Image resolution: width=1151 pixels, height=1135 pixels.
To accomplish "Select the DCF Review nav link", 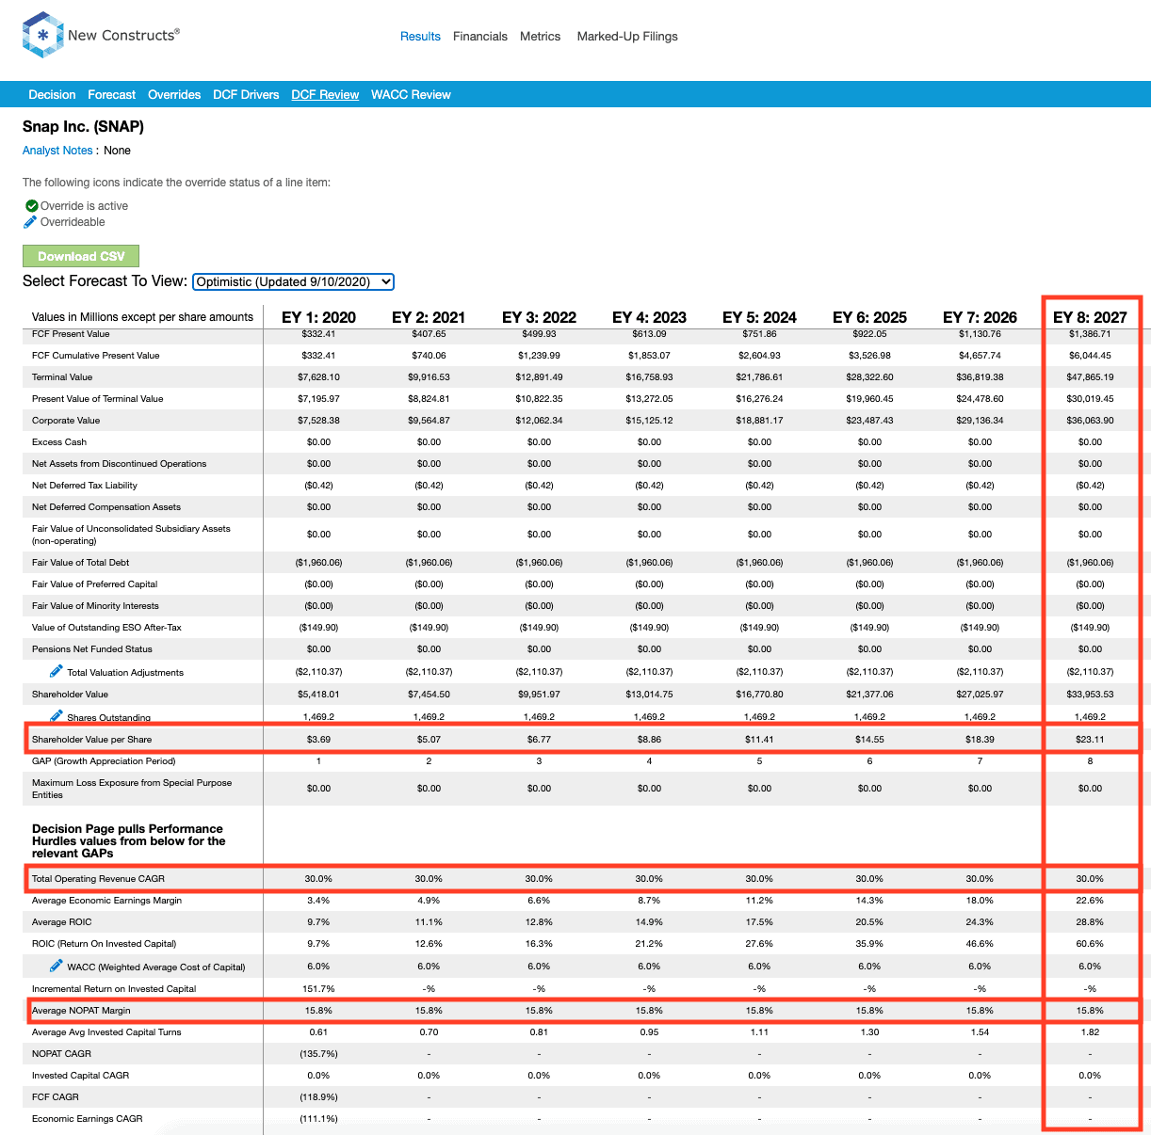I will [325, 95].
